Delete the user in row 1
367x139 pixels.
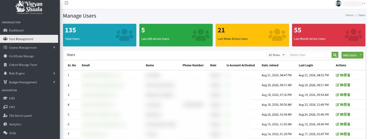349,75
